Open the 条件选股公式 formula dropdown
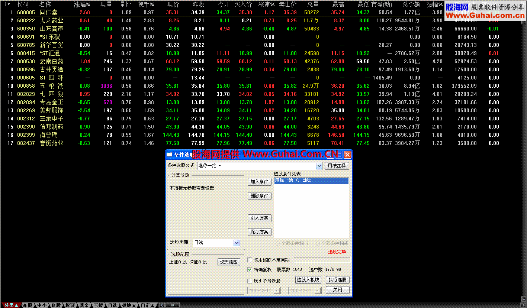 tap(319, 166)
